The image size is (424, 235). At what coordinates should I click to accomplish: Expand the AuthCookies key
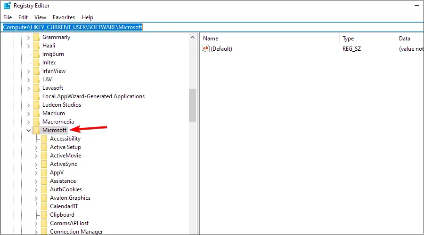click(x=36, y=190)
